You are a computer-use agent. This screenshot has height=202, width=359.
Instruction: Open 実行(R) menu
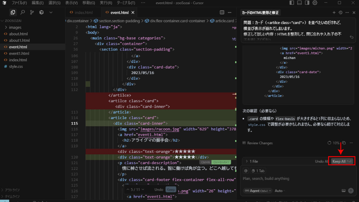[x=106, y=3]
